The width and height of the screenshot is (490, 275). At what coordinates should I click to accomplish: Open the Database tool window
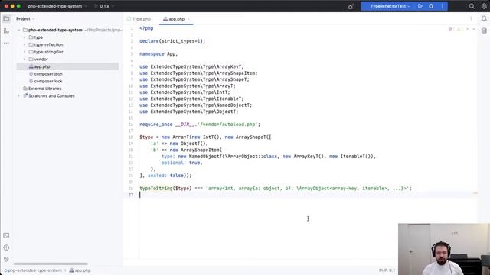(x=484, y=31)
